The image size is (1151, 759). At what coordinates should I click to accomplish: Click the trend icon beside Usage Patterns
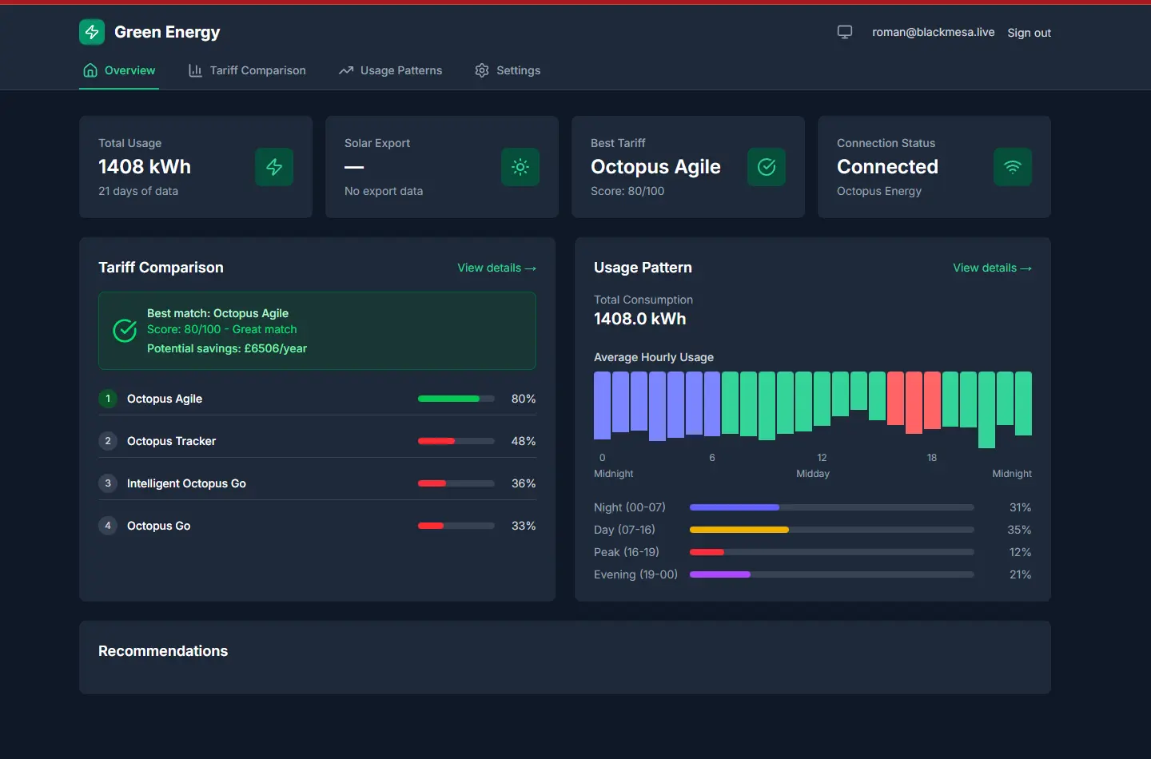(345, 70)
